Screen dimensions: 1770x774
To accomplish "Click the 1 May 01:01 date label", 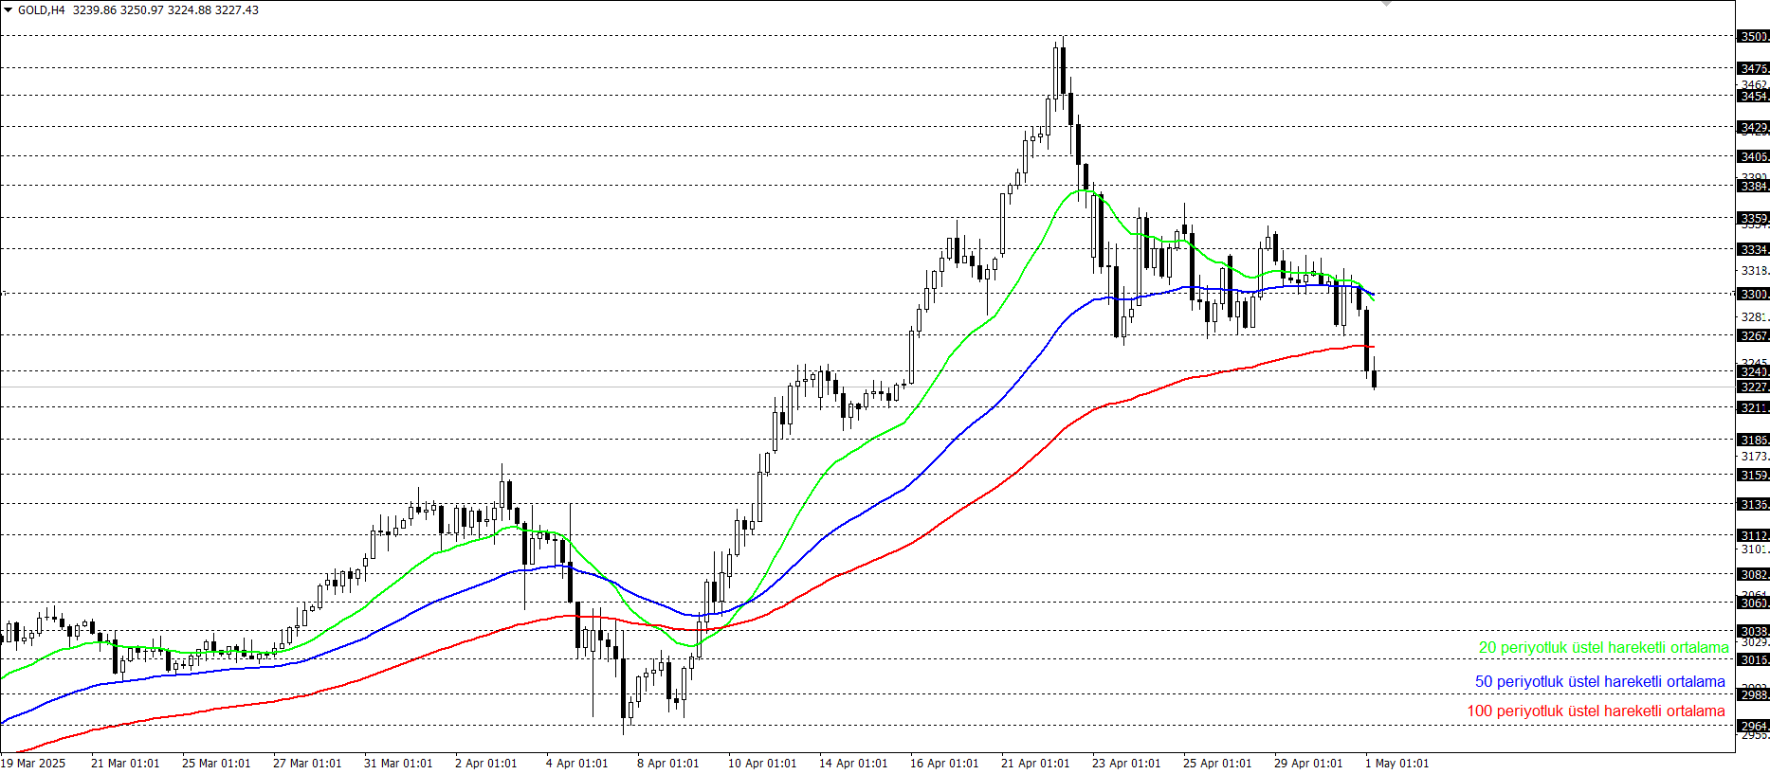I will 1396,763.
